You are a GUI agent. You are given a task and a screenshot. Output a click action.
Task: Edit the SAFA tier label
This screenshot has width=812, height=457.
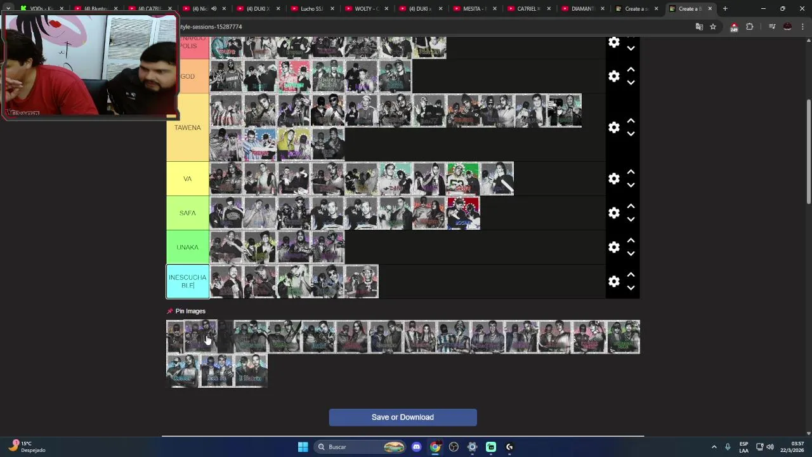pos(188,213)
